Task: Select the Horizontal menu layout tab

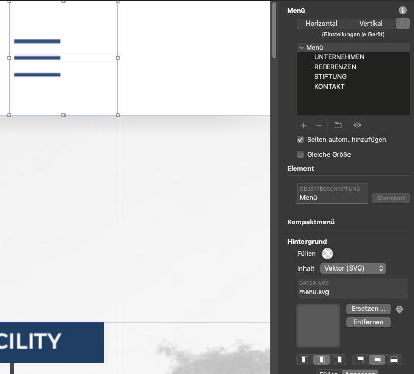Action: pos(321,24)
